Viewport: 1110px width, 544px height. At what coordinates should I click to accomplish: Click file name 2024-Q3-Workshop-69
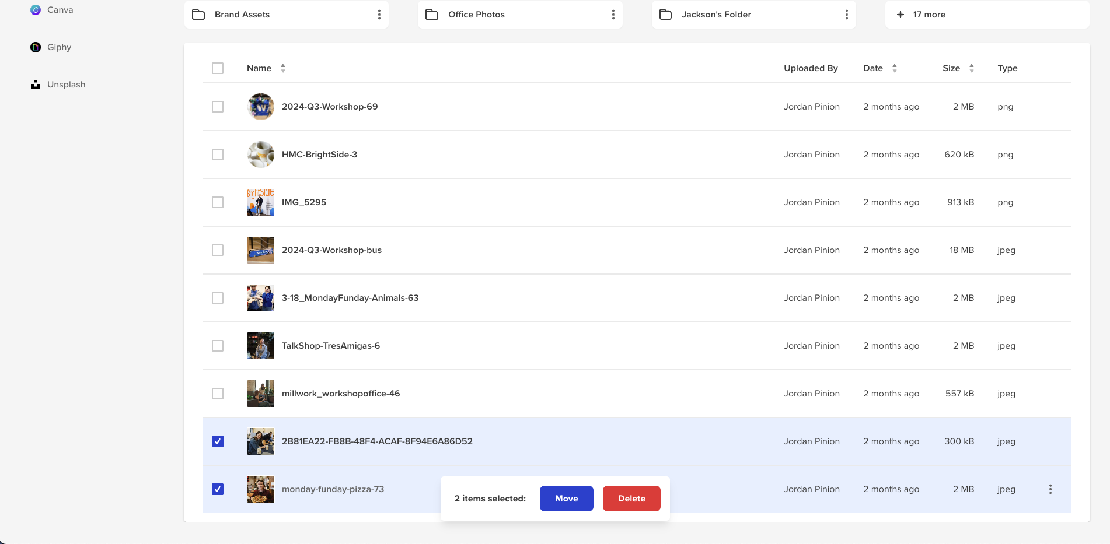pos(330,107)
